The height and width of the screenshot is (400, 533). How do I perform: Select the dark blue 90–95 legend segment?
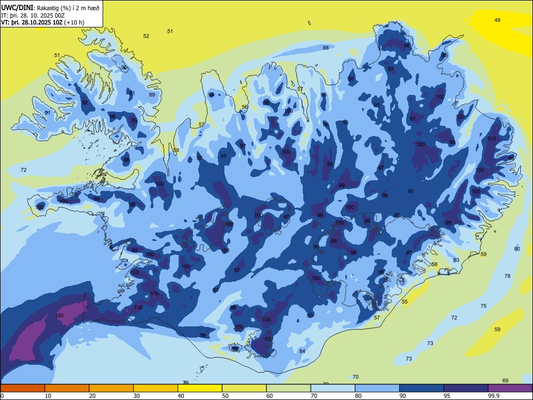coord(422,388)
